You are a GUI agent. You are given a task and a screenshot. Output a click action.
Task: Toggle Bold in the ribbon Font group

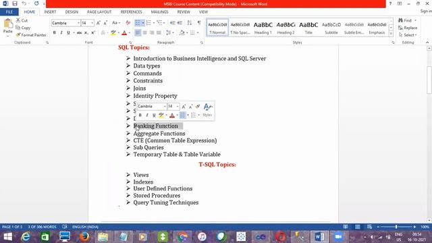click(x=54, y=33)
